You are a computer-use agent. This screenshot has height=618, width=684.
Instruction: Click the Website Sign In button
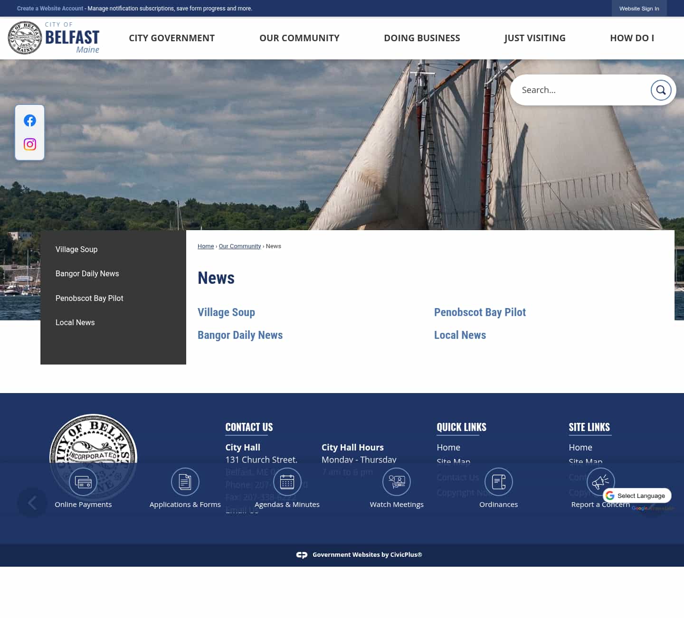coord(639,8)
